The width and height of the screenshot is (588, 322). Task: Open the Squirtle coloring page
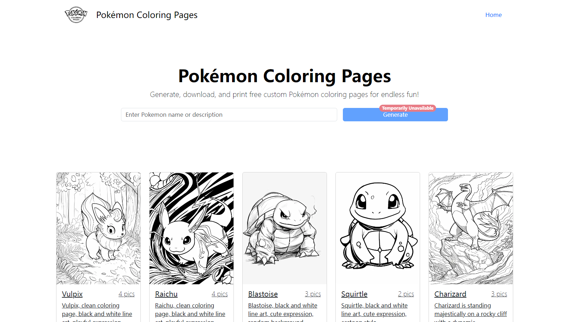pyautogui.click(x=354, y=294)
